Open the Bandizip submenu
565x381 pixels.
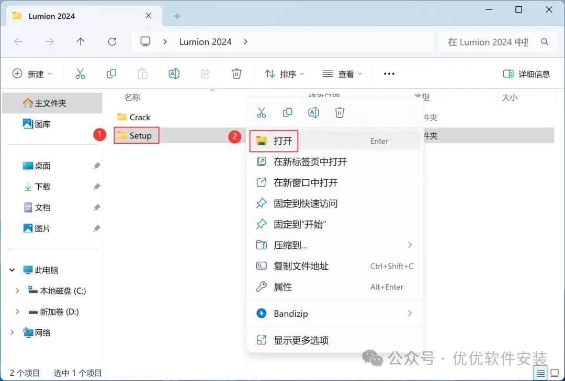334,313
